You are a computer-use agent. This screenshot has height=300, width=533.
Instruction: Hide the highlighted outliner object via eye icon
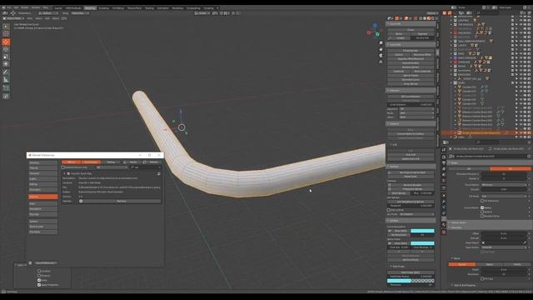point(521,133)
